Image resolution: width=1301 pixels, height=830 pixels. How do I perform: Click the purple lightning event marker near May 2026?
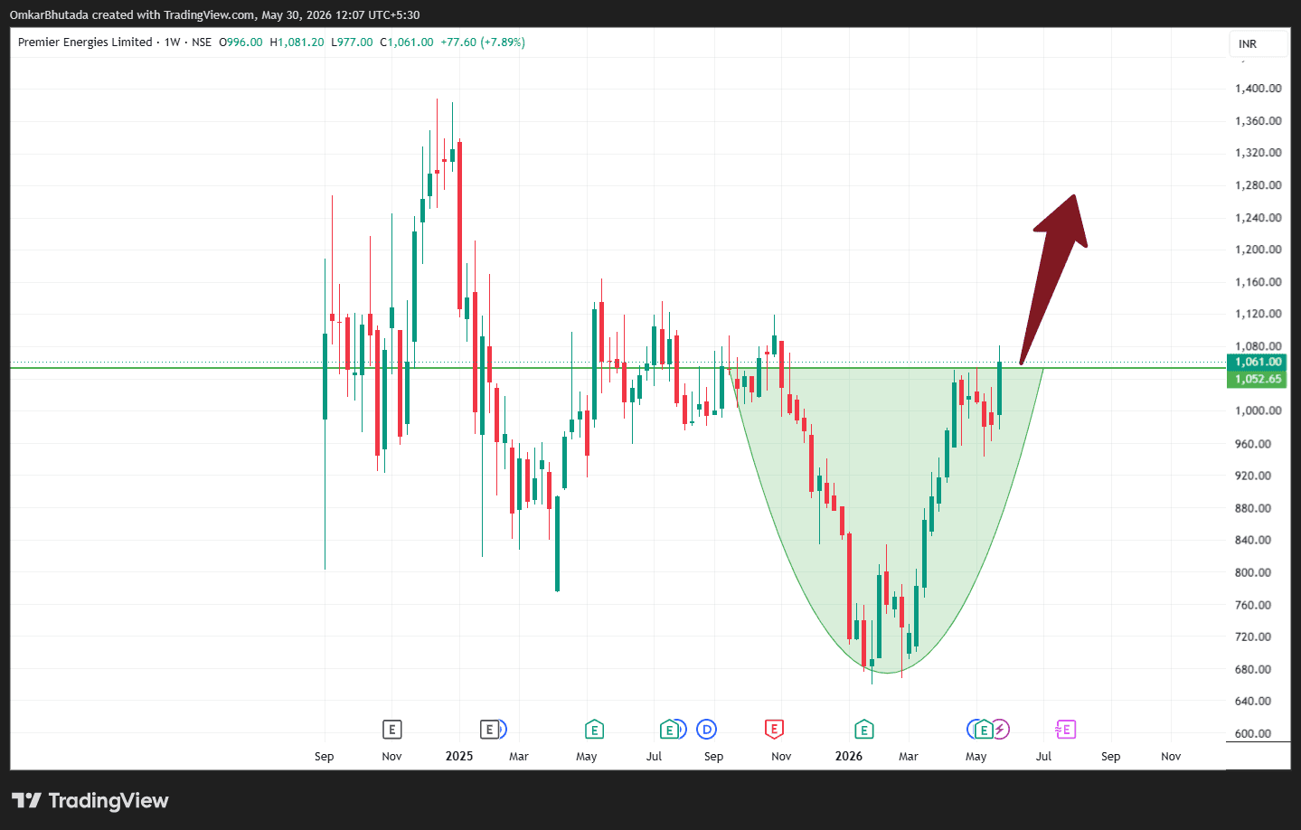point(1000,729)
